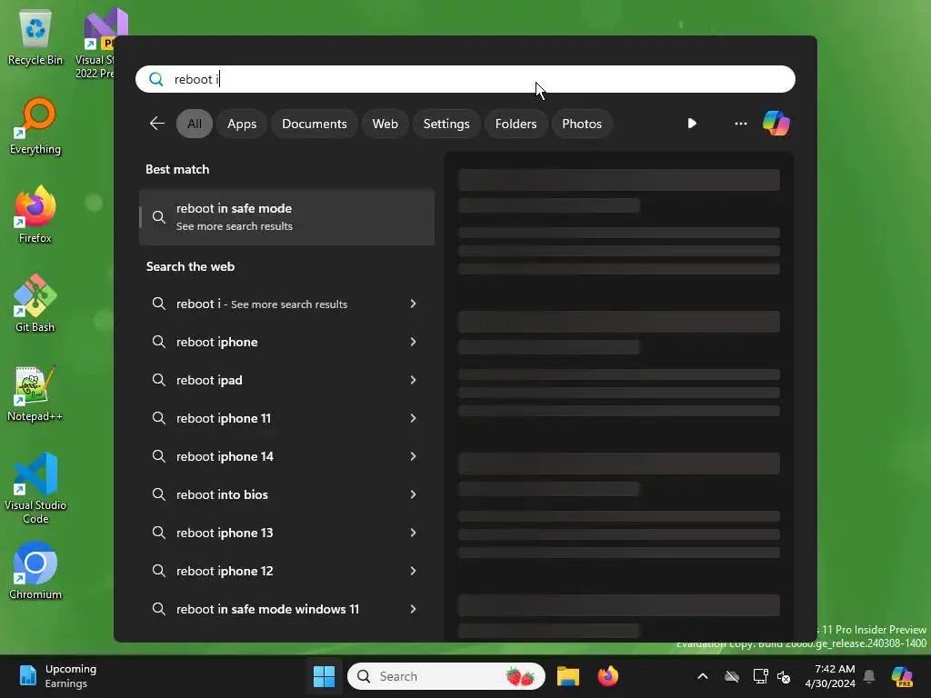This screenshot has width=931, height=698.
Task: Open Visual Studio Code desktop shortcut
Action: 35,488
